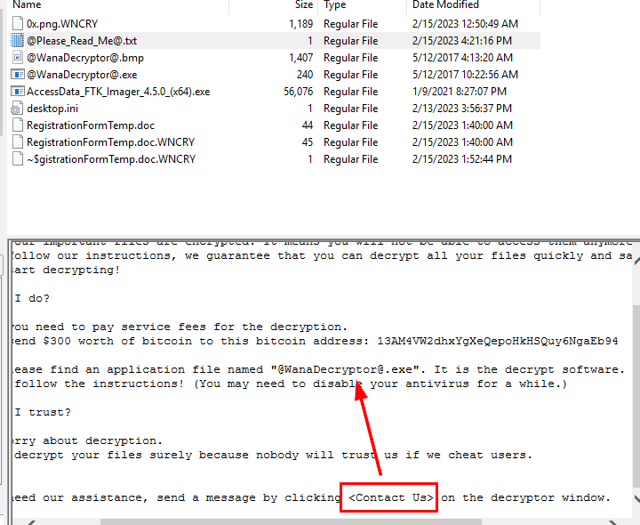The height and width of the screenshot is (525, 640).
Task: Select file @Please_Read_Me@.txt
Action: click(82, 40)
